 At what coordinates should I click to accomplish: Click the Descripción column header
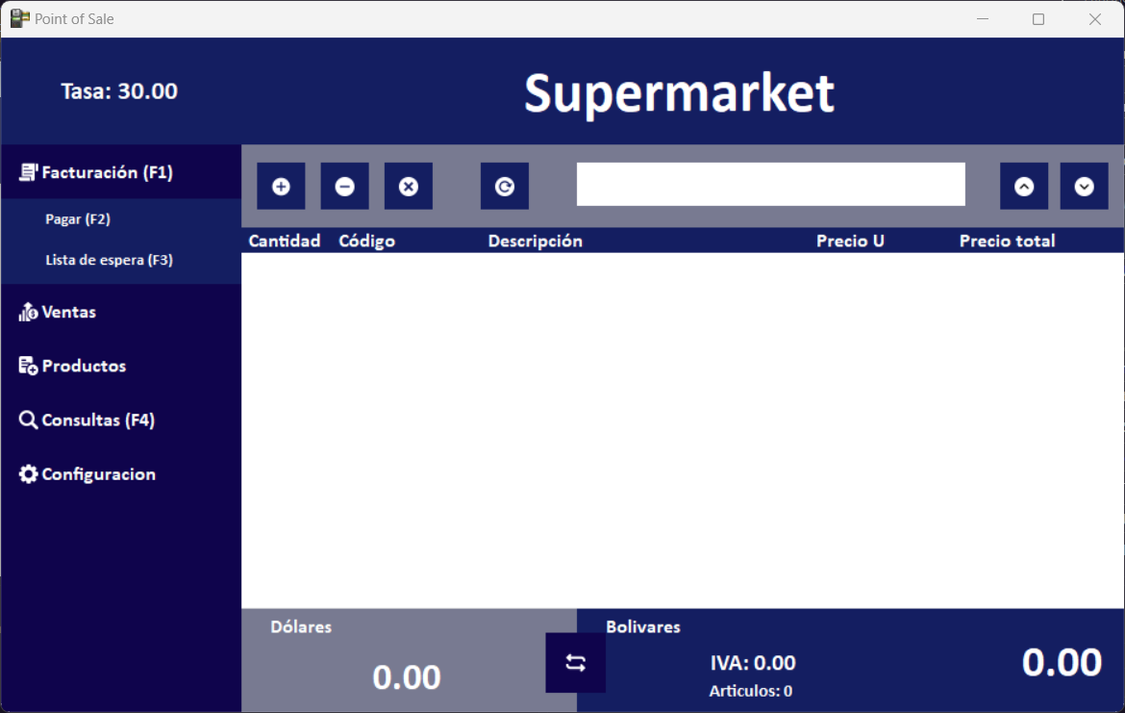click(535, 242)
